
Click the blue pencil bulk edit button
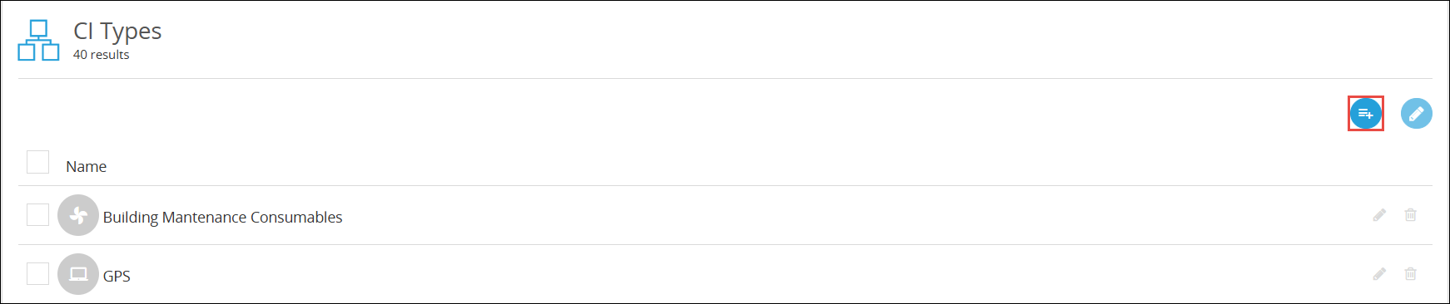(x=1416, y=114)
